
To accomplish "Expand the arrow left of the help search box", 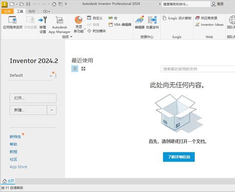I will coord(160,4).
